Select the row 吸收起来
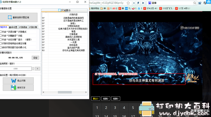Screen dimensions: 211x117 [x=65, y=45]
